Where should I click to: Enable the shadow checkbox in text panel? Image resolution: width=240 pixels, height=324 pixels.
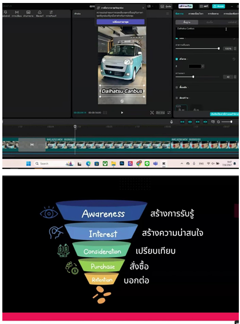tap(177, 98)
